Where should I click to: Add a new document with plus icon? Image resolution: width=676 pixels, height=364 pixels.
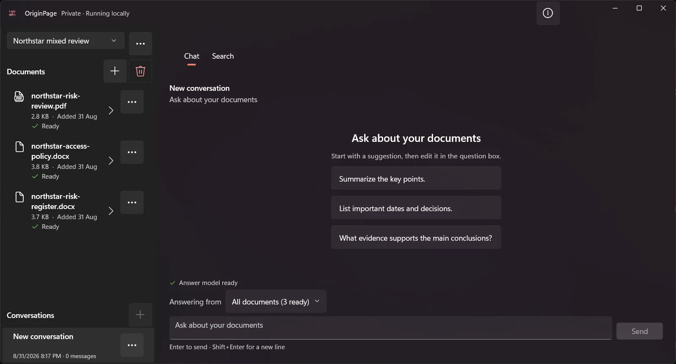(115, 71)
